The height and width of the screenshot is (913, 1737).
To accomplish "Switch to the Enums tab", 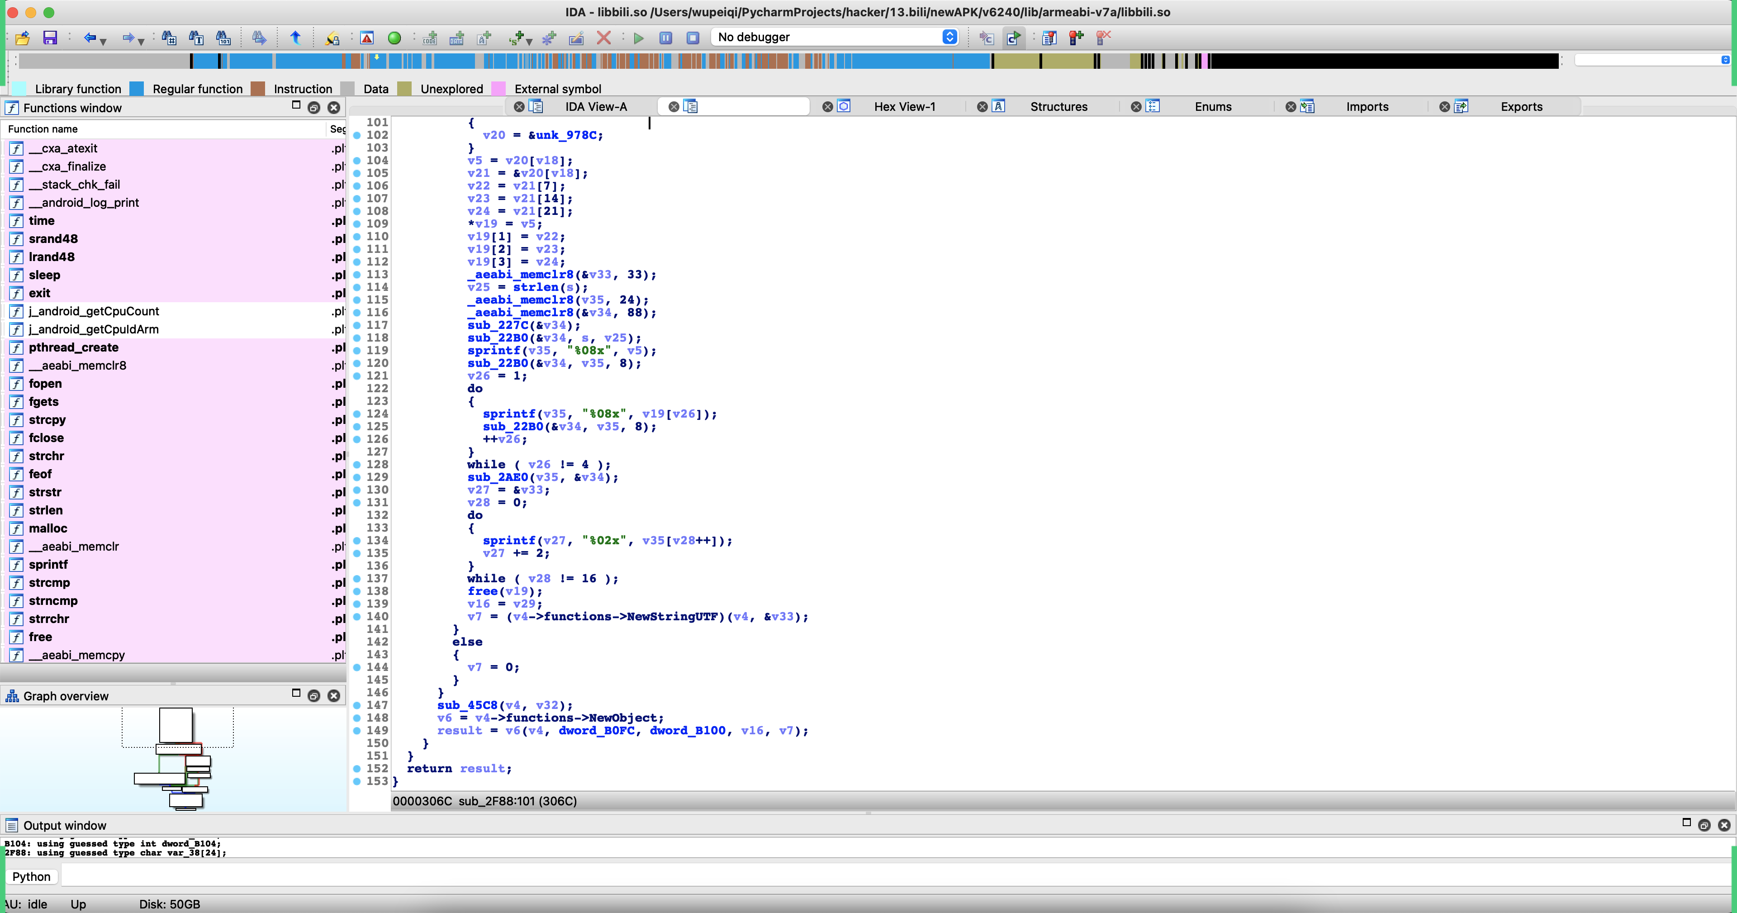I will [1213, 106].
